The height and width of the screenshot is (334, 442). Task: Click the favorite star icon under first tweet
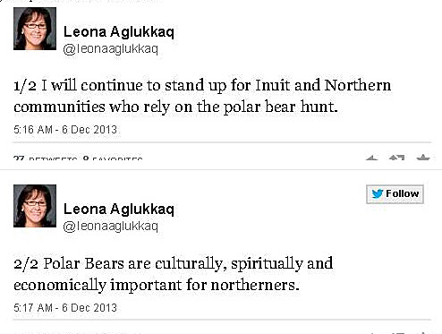tap(423, 158)
